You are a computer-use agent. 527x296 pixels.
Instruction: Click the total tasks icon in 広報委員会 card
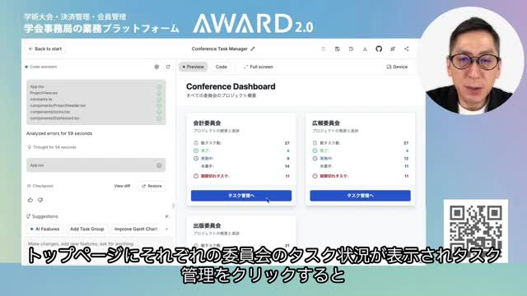coord(315,143)
